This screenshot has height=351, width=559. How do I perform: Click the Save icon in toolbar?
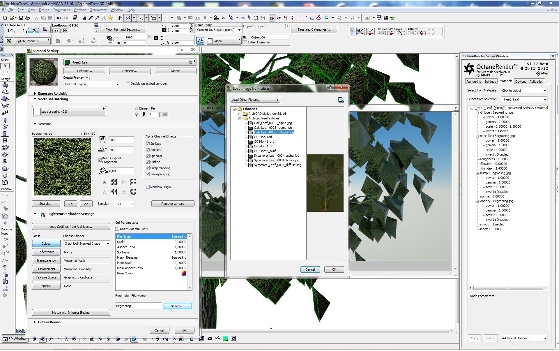21,18
